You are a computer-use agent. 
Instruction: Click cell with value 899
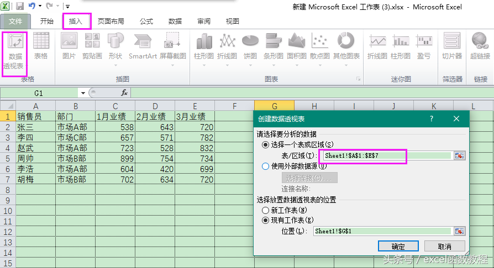coord(115,158)
